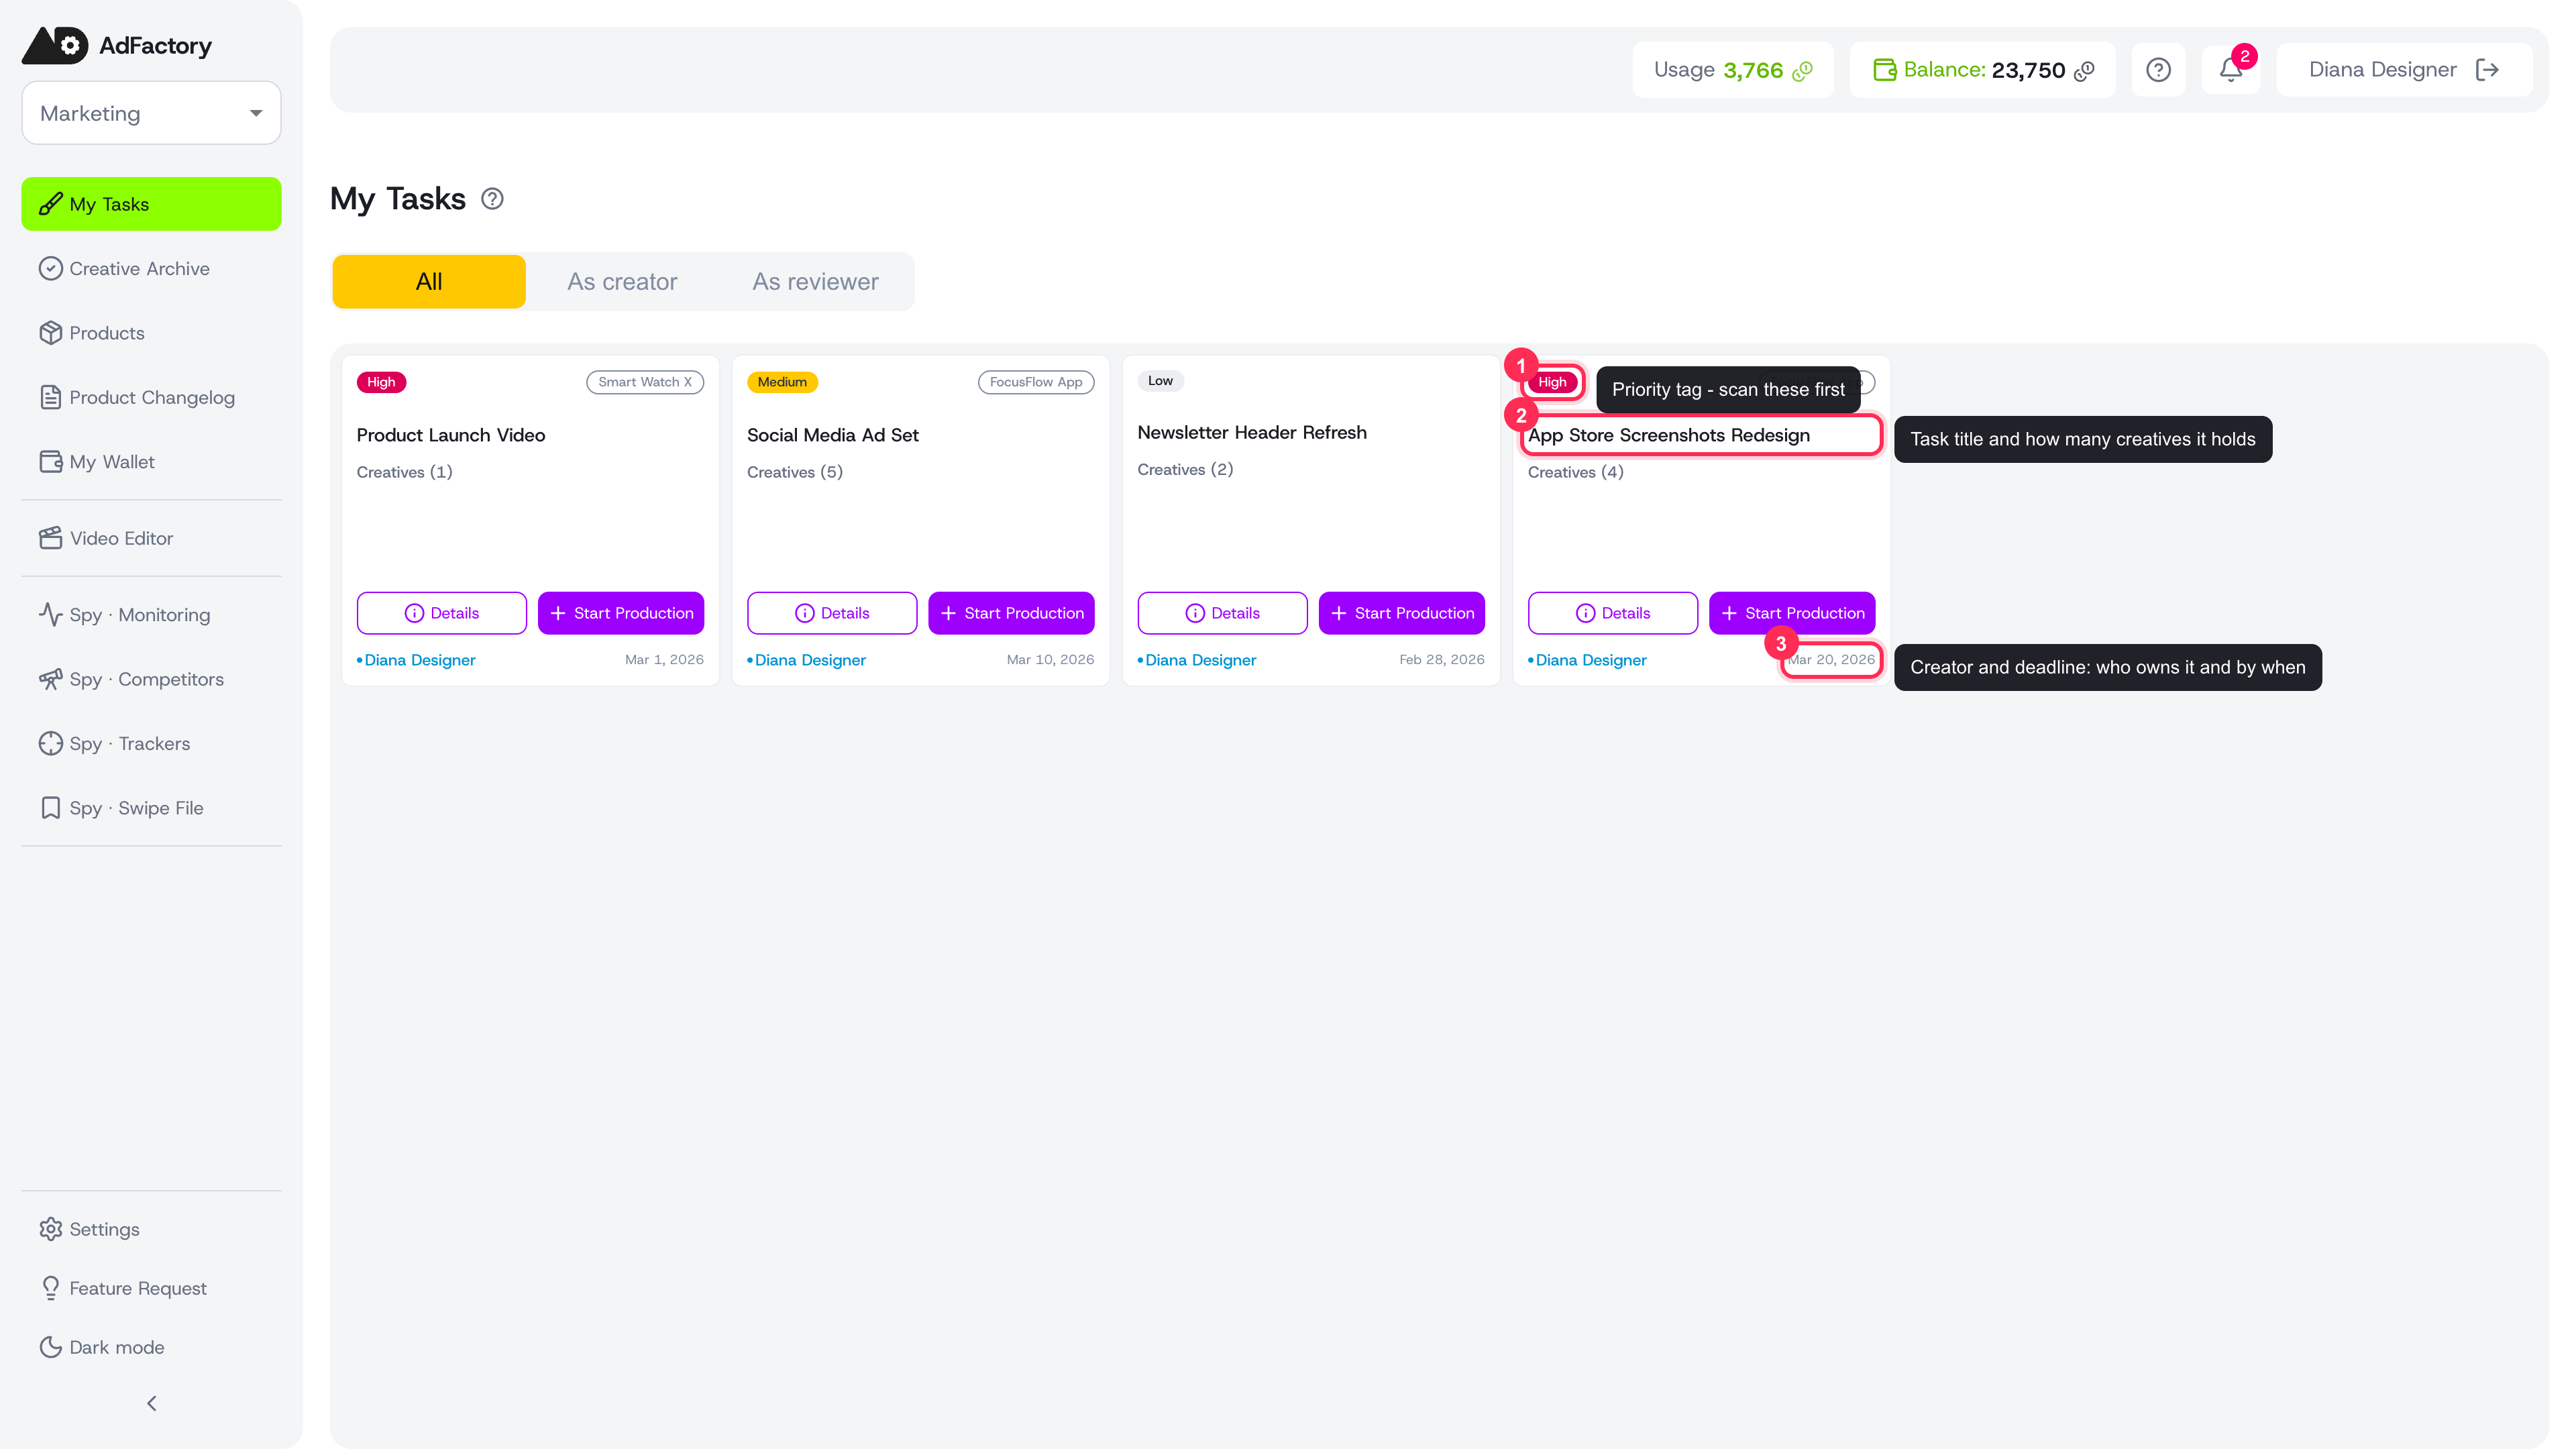The image size is (2576, 1449).
Task: Click the help question mark in header
Action: tap(2158, 70)
